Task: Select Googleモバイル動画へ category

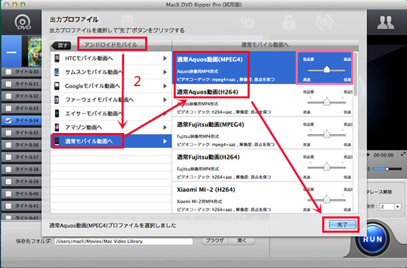Action: [111, 85]
